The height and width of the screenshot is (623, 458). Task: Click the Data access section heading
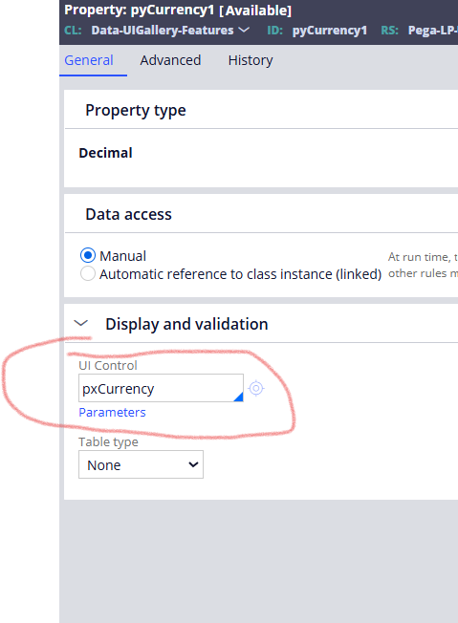pyautogui.click(x=128, y=214)
